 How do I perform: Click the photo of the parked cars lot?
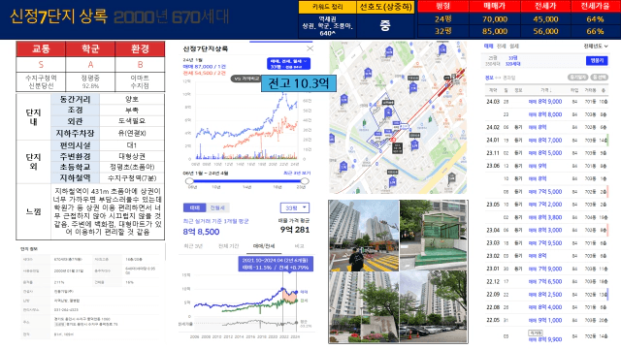click(434, 307)
